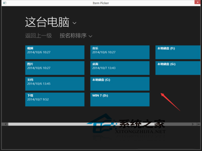Open the 下载 folder tile
This screenshot has width=202, height=151.
(55, 99)
